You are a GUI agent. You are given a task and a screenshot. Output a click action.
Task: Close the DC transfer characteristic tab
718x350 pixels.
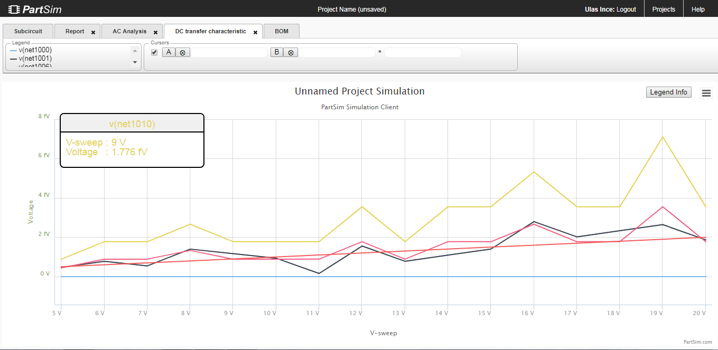255,32
